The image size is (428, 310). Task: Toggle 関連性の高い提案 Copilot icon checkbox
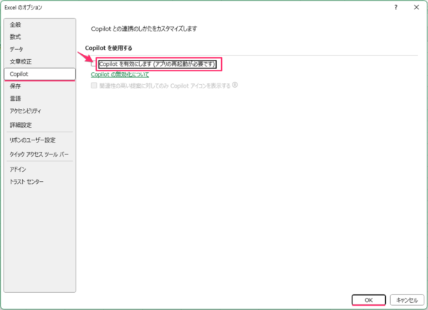[94, 85]
